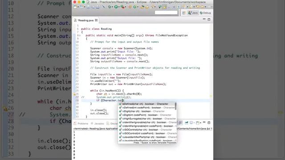Open the Search dropdown arrow
Screen dimensions: 285x160
(x=155, y=7)
